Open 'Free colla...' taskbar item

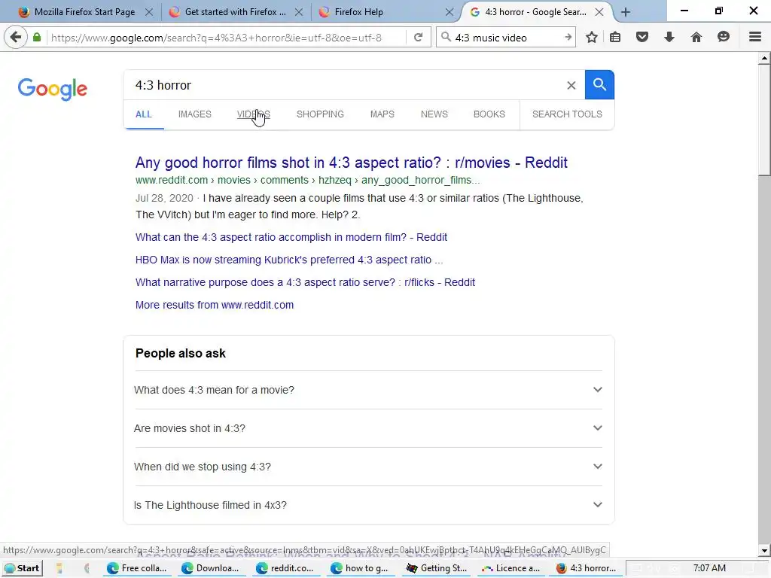(138, 568)
